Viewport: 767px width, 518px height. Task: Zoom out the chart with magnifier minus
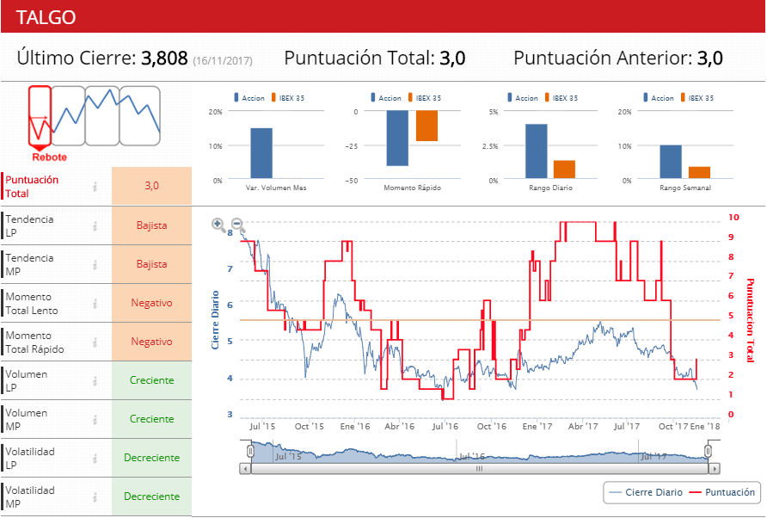(x=237, y=225)
